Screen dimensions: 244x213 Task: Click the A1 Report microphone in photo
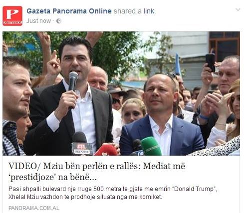(x=81, y=144)
